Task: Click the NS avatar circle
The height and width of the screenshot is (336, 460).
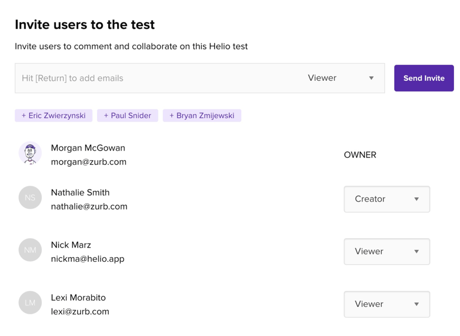Action: point(30,197)
